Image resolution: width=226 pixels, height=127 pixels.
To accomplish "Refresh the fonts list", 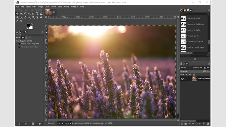I will pyautogui.click(x=195, y=59).
